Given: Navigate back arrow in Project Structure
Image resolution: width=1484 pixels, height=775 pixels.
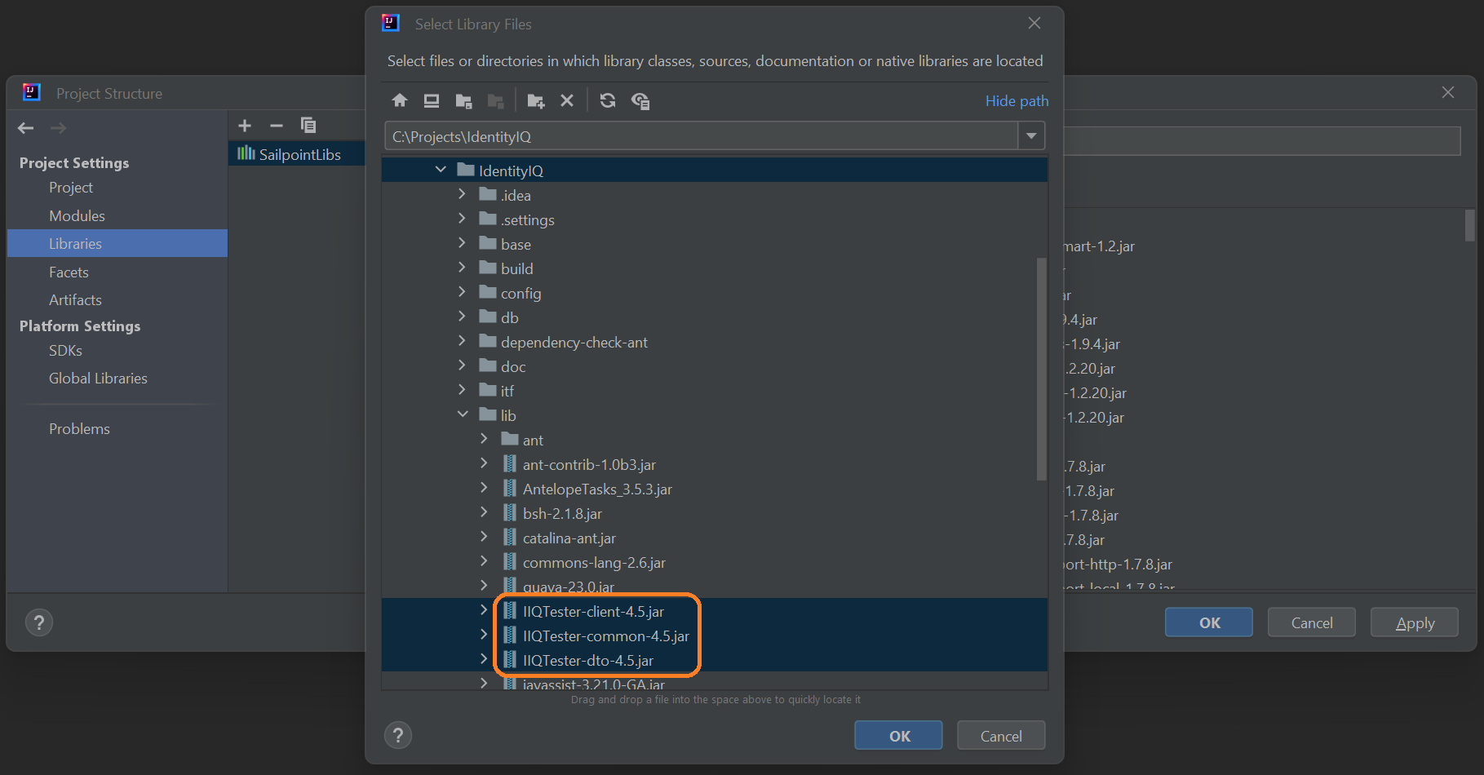Looking at the screenshot, I should coord(26,128).
